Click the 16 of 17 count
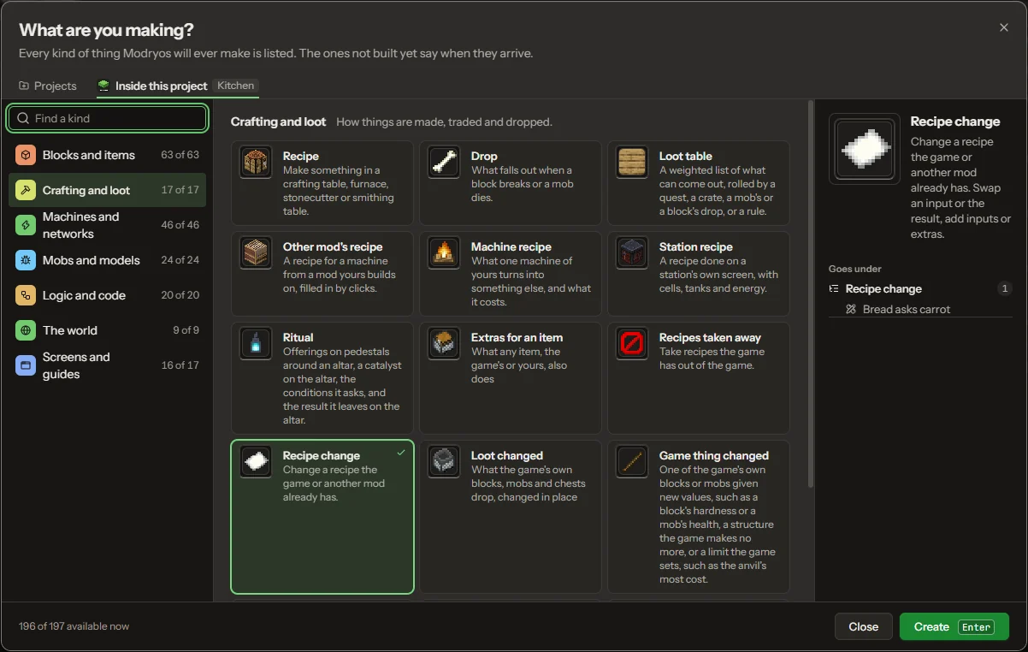This screenshot has height=652, width=1028. coord(180,365)
